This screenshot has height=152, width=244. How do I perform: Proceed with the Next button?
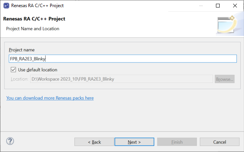tap(134, 142)
